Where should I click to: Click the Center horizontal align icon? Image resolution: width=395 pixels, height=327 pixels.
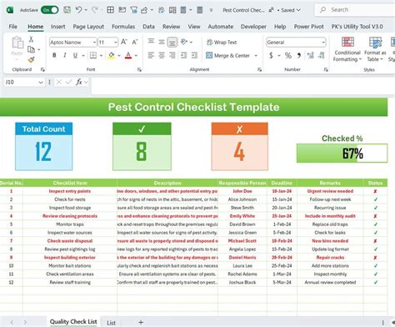click(162, 55)
